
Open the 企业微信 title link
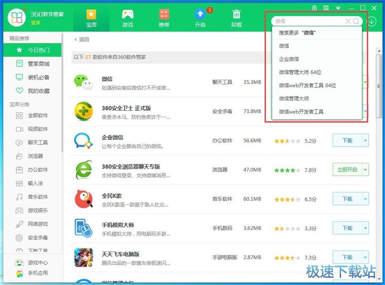[x=112, y=138]
